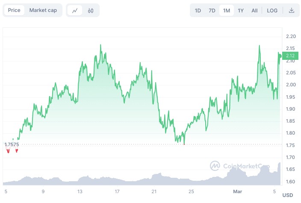Select the Market cap tab

[43, 10]
